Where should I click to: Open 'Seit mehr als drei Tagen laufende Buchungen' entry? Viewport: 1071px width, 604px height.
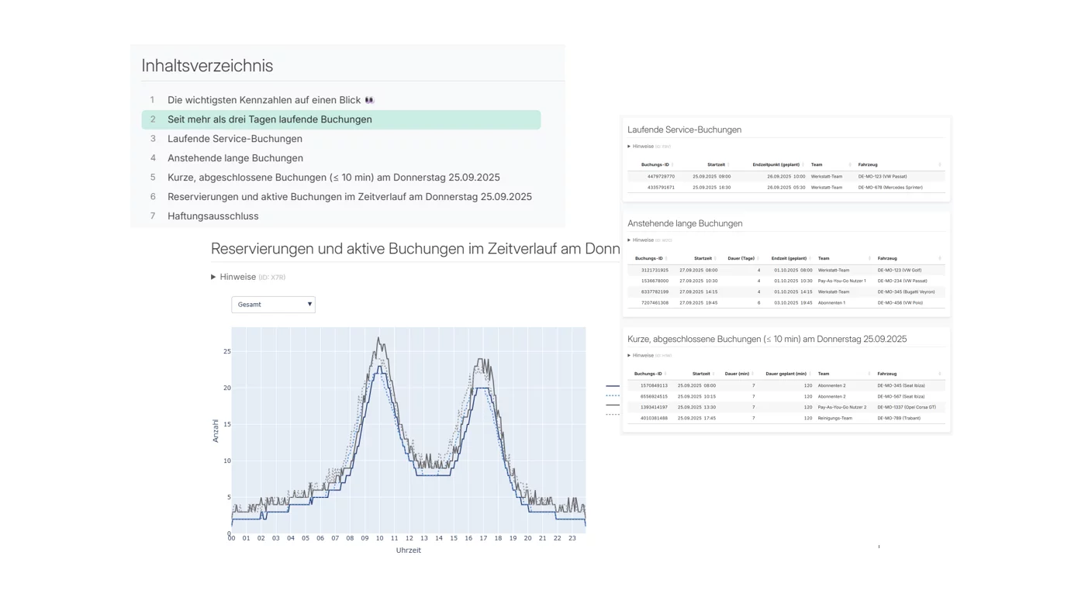pyautogui.click(x=269, y=119)
